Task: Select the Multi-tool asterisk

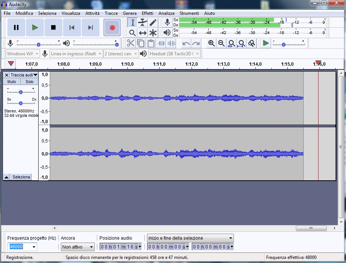Action: point(153,33)
